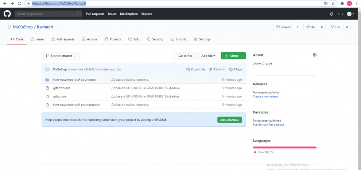Viewport: 361px width, 170px height.
Task: Open folder Учет машинострой компании
Action: point(74,80)
